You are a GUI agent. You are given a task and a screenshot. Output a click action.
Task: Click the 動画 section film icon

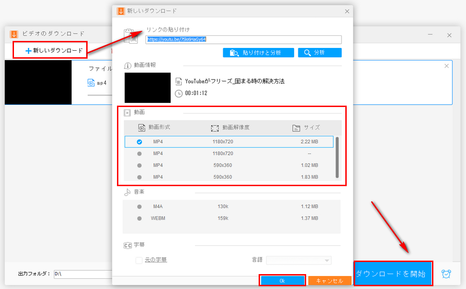click(126, 112)
